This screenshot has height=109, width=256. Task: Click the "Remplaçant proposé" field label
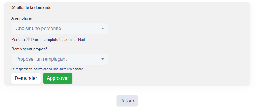[29, 49]
